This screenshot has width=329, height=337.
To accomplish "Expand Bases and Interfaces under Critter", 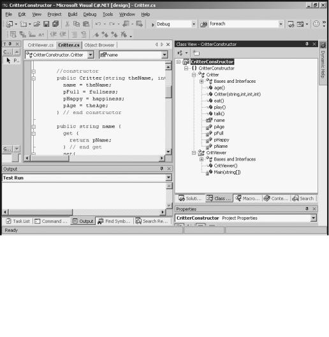I will [201, 82].
